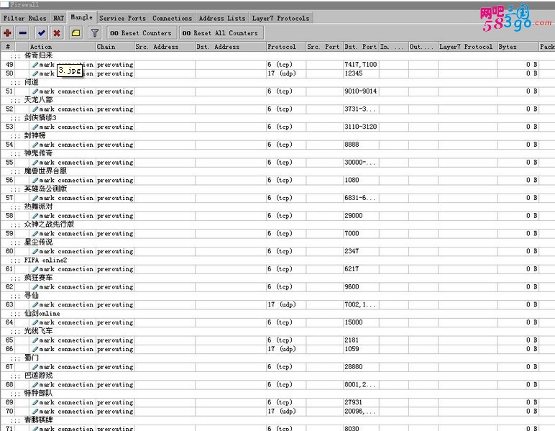The width and height of the screenshot is (555, 431).
Task: Open the Address Lists tab
Action: 222,18
